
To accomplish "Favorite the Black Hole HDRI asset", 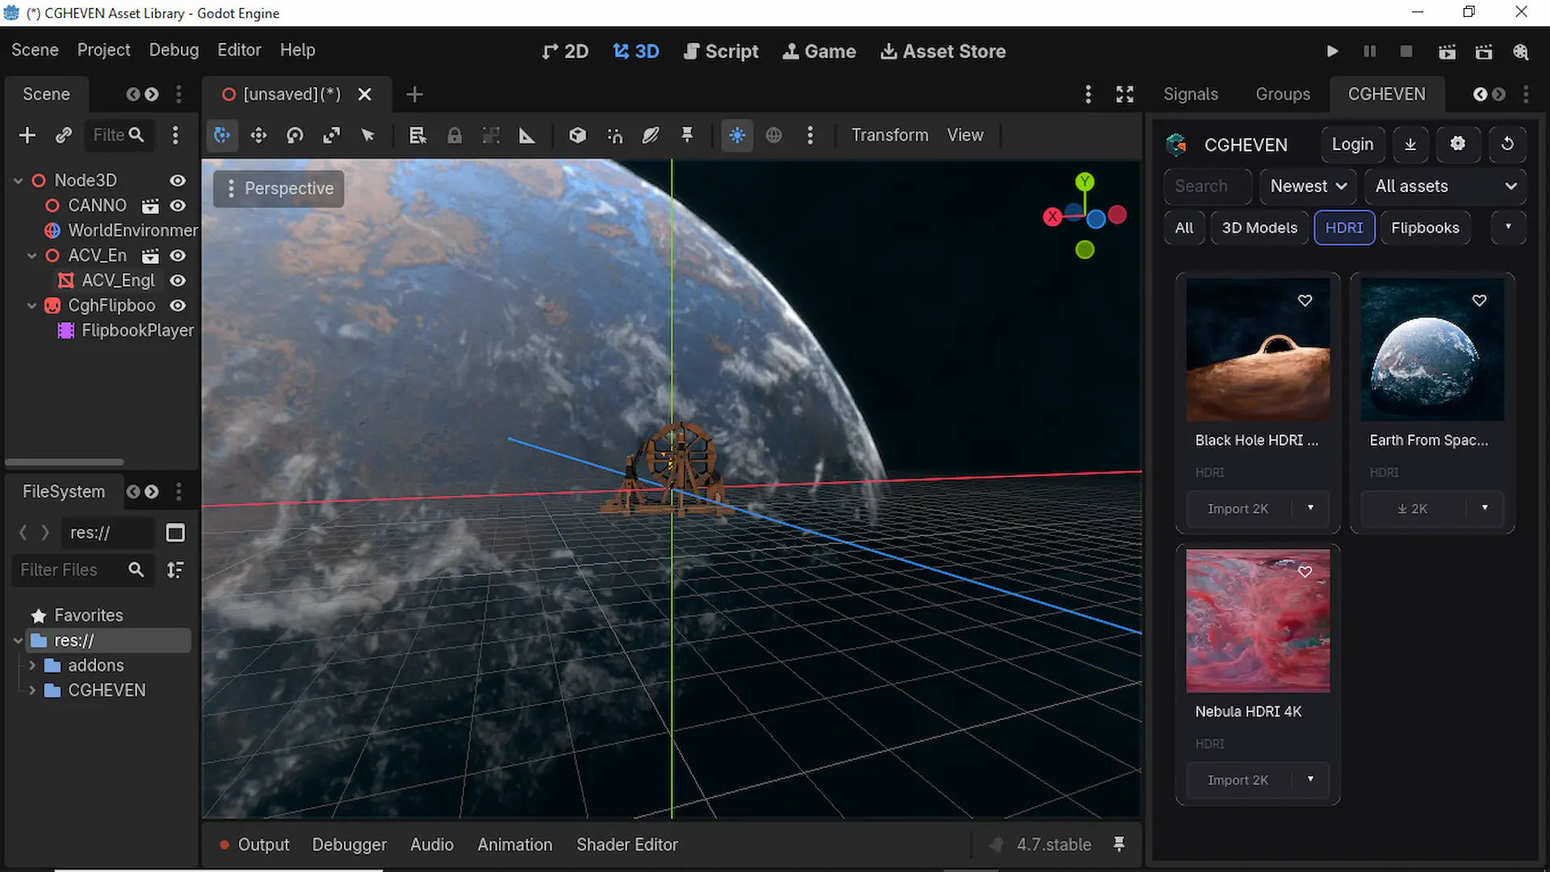I will [x=1305, y=300].
